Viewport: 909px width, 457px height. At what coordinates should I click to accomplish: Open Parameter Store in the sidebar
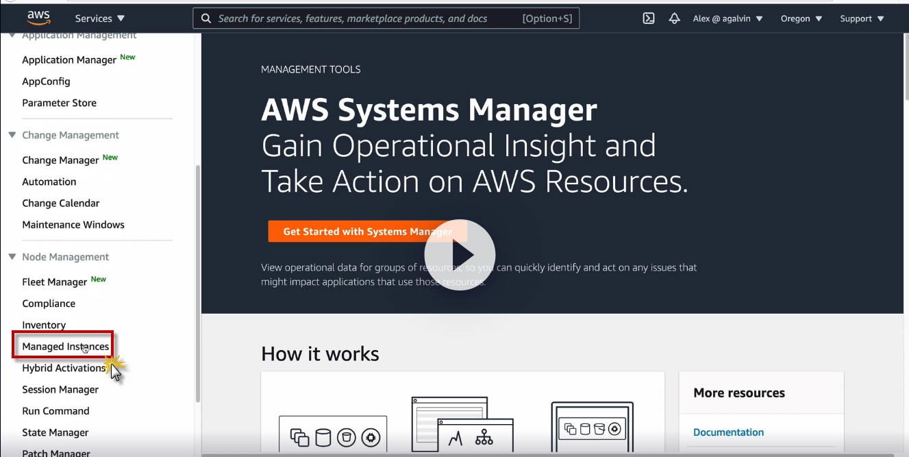pos(59,103)
